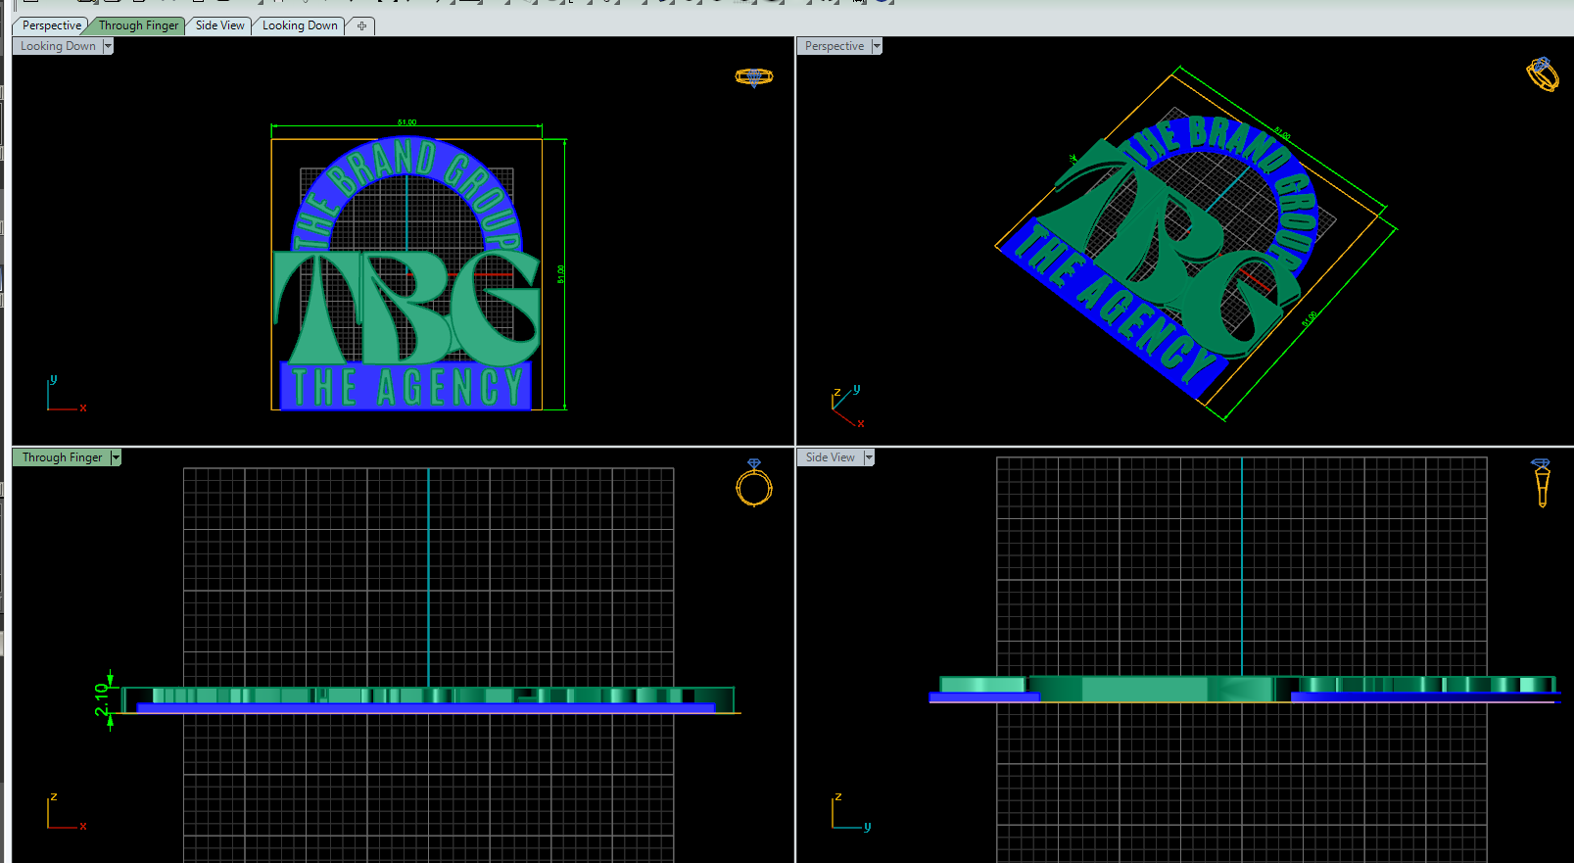Add a new viewport tab with plus icon
Image resolution: width=1574 pixels, height=863 pixels.
pyautogui.click(x=361, y=26)
